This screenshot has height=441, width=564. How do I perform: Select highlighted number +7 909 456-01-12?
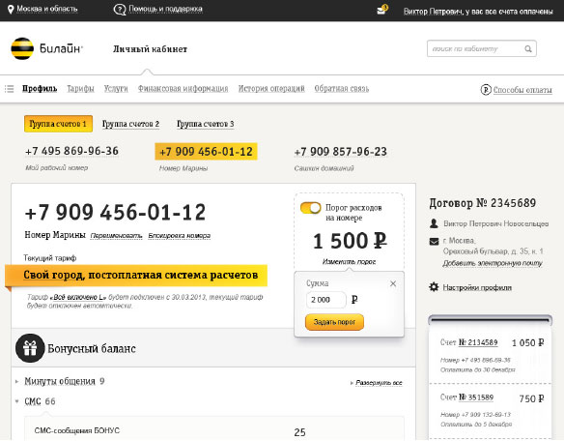tap(206, 151)
